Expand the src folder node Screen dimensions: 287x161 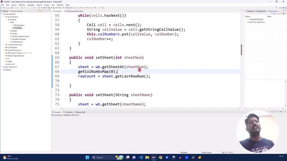pyautogui.click(x=4, y=59)
